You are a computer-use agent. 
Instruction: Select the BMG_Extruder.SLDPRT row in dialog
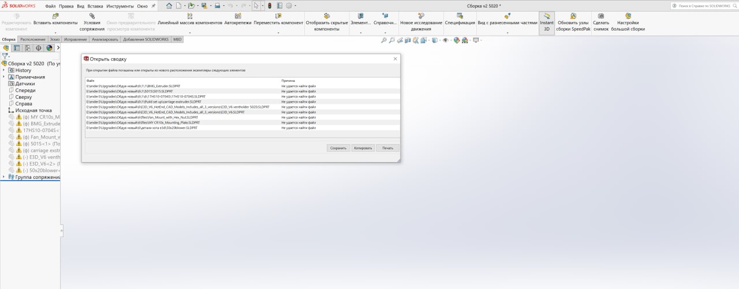(242, 86)
